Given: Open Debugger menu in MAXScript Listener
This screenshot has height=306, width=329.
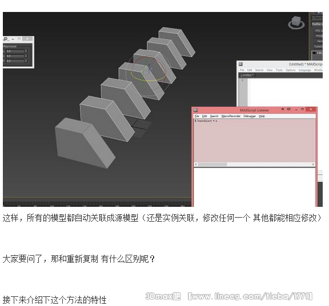Looking at the screenshot, I should [250, 116].
